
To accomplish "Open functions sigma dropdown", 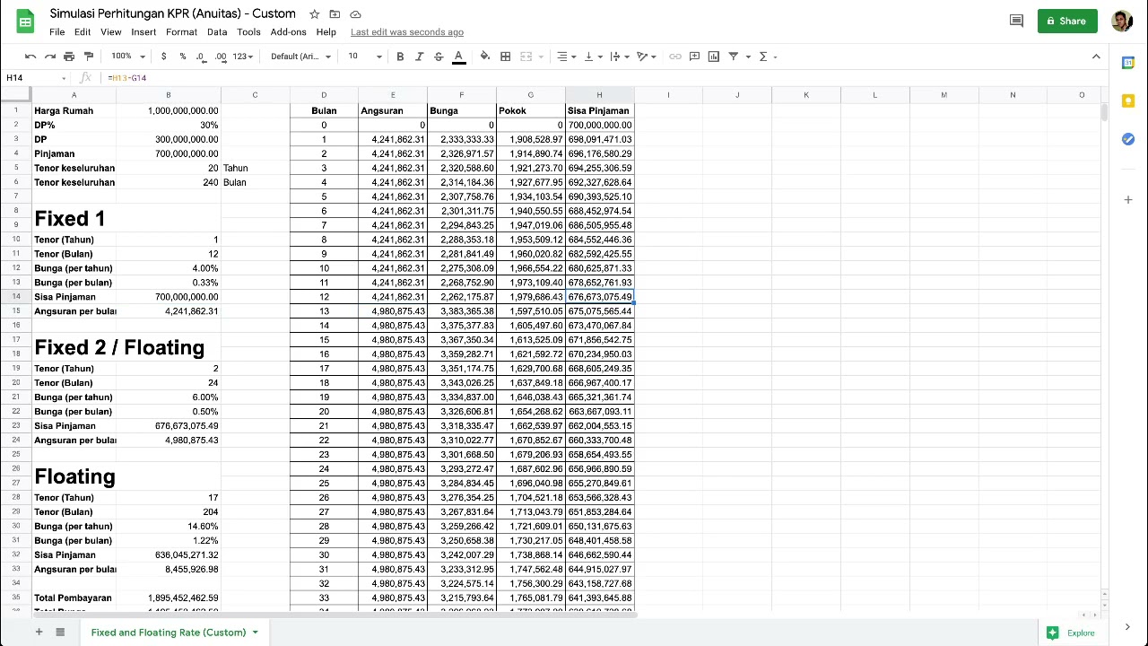I will pyautogui.click(x=768, y=57).
